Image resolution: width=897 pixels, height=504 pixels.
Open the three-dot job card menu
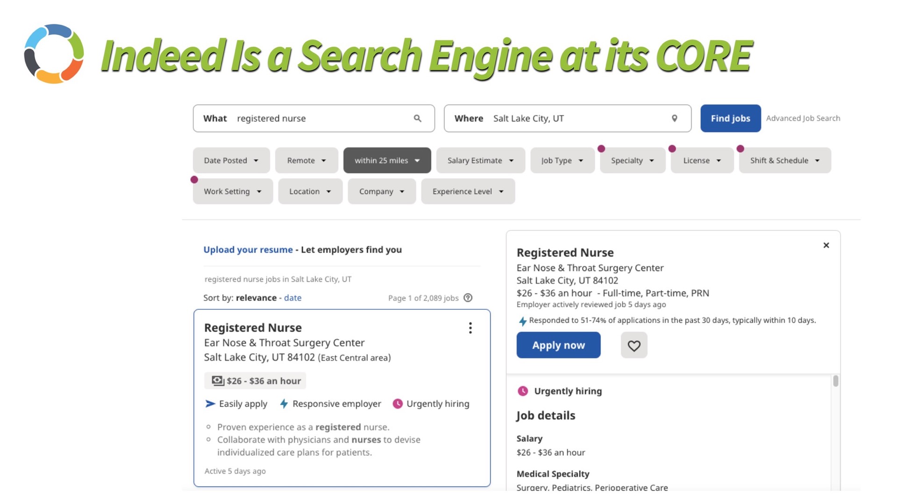(x=470, y=328)
